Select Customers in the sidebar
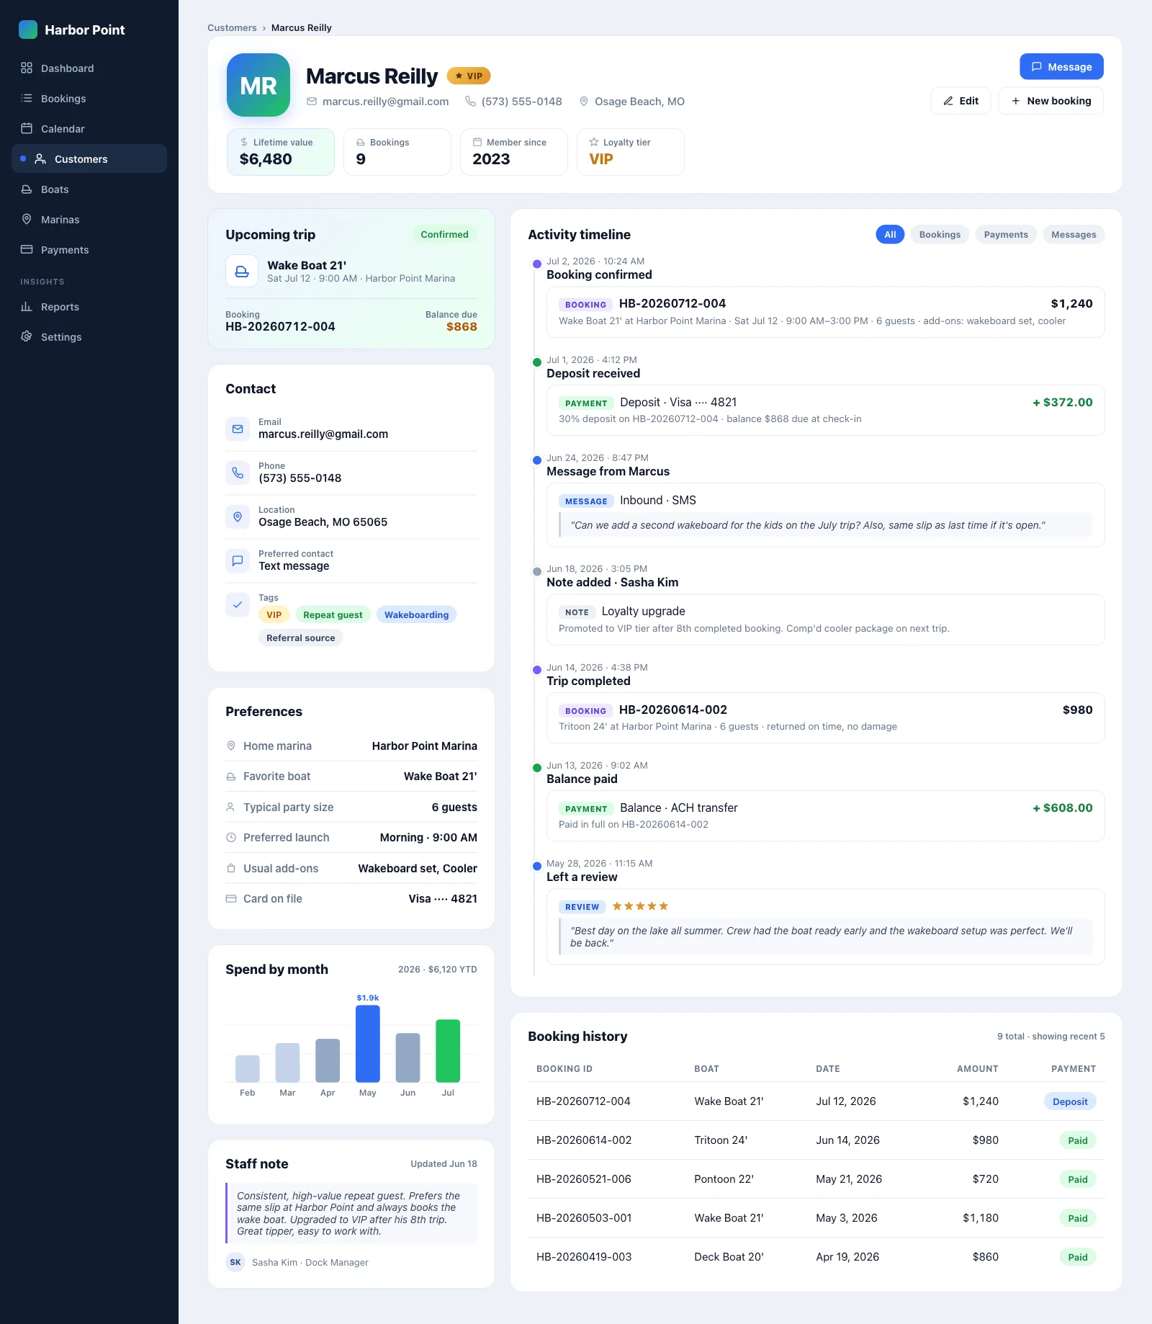 click(89, 158)
